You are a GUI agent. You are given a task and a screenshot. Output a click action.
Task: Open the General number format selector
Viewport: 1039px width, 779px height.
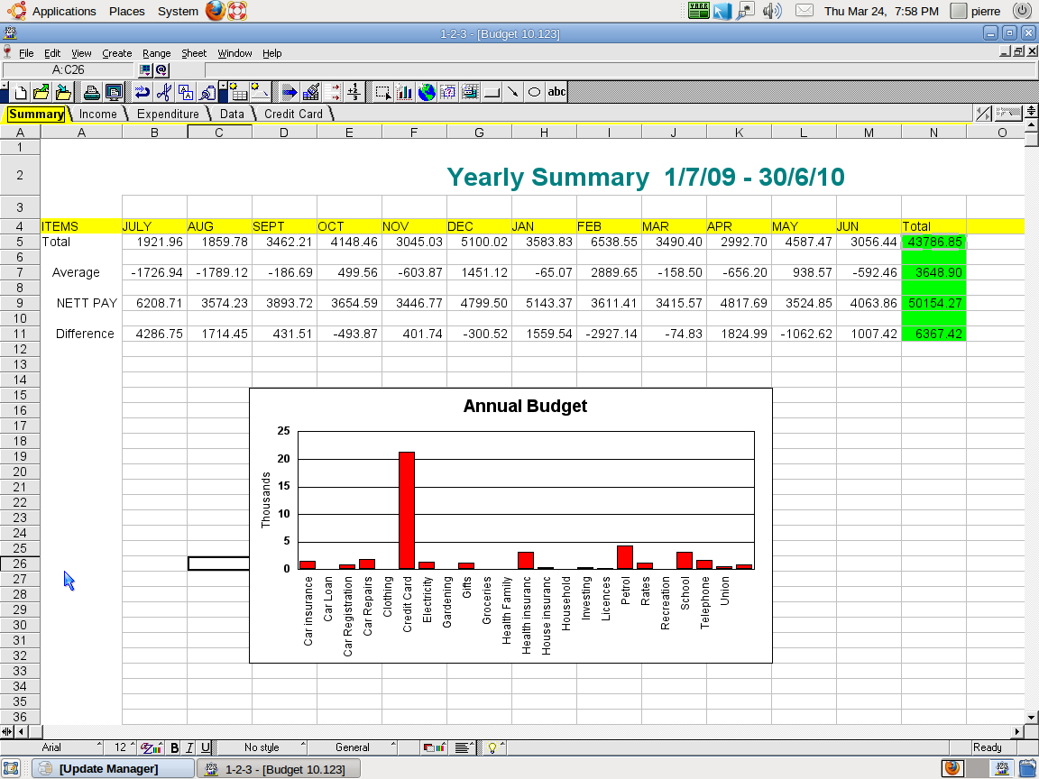point(352,747)
